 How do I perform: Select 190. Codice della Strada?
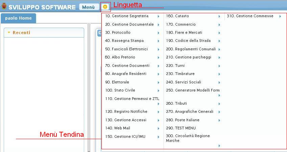[188, 41]
